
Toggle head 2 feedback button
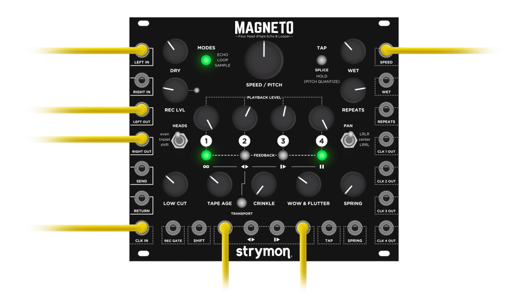[245, 155]
